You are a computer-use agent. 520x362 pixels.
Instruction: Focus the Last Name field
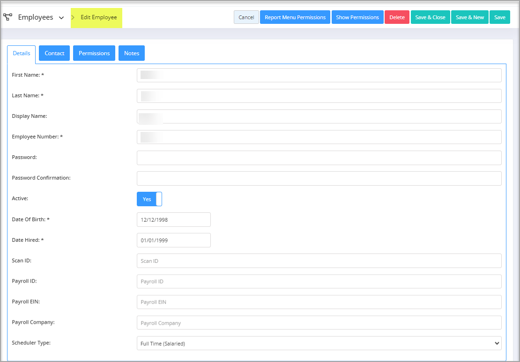click(x=319, y=96)
